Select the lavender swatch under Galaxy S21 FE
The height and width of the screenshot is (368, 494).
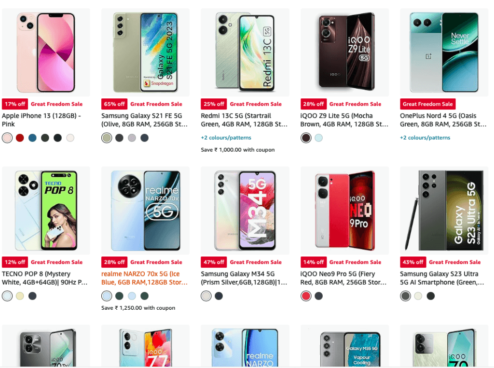coord(132,138)
